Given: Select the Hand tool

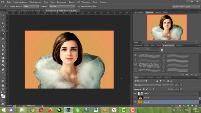Looking at the screenshot, I should [x=3, y=85].
